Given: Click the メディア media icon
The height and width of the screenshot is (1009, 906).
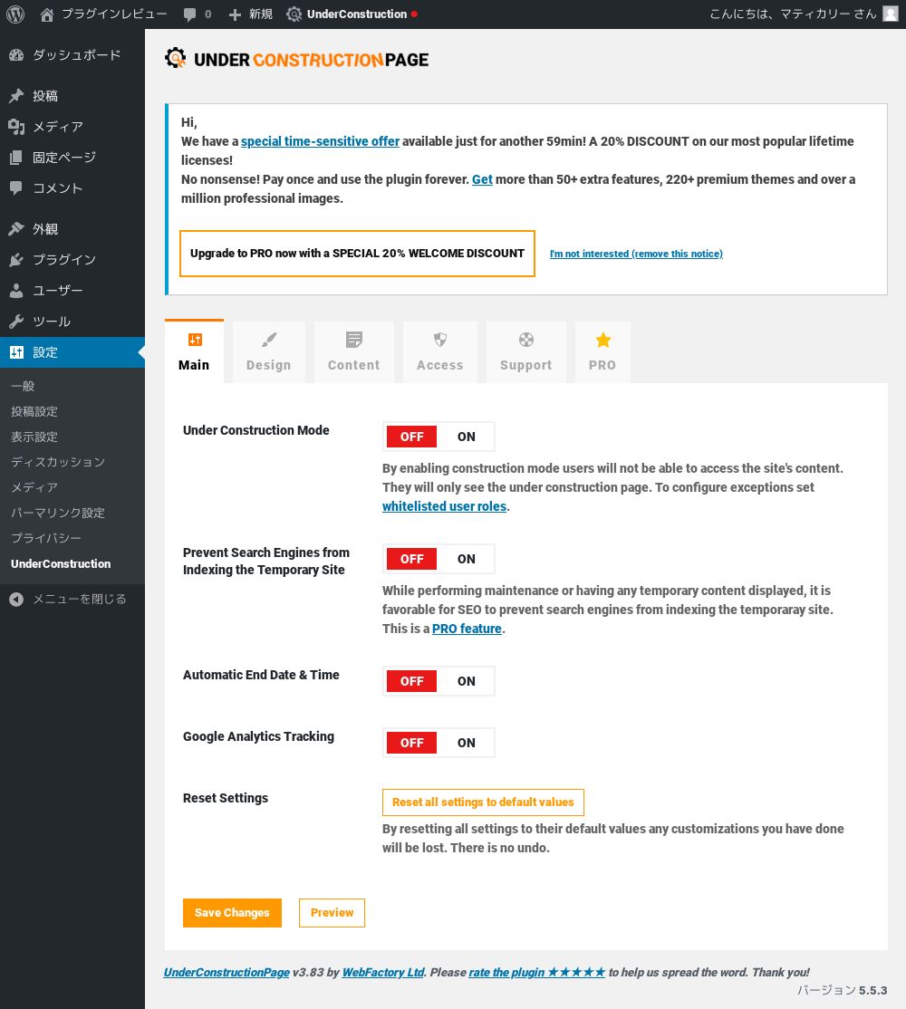Looking at the screenshot, I should [x=16, y=127].
